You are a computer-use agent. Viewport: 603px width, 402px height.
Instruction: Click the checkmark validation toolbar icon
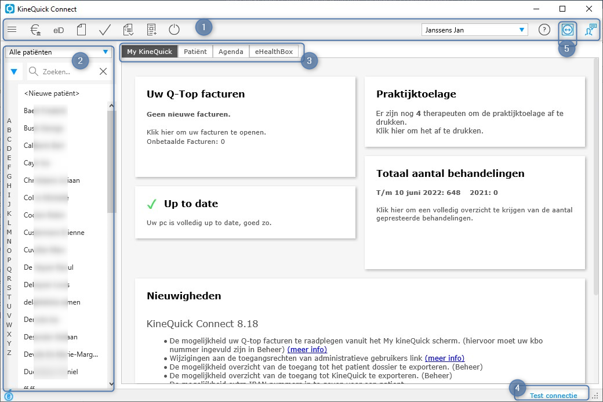click(x=104, y=30)
